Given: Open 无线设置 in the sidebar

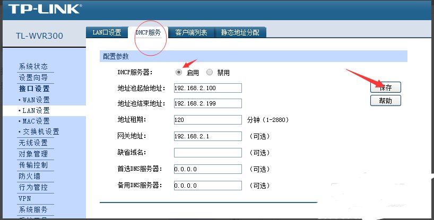Looking at the screenshot, I should point(33,143).
